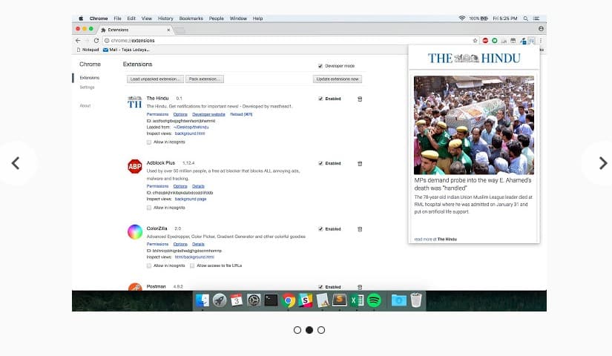This screenshot has width=612, height=356.
Task: Uncheck Enabled for ColorZilla
Action: coord(320,229)
